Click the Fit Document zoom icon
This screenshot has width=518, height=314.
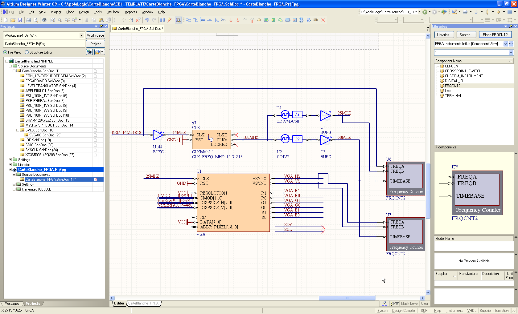tap(53, 20)
